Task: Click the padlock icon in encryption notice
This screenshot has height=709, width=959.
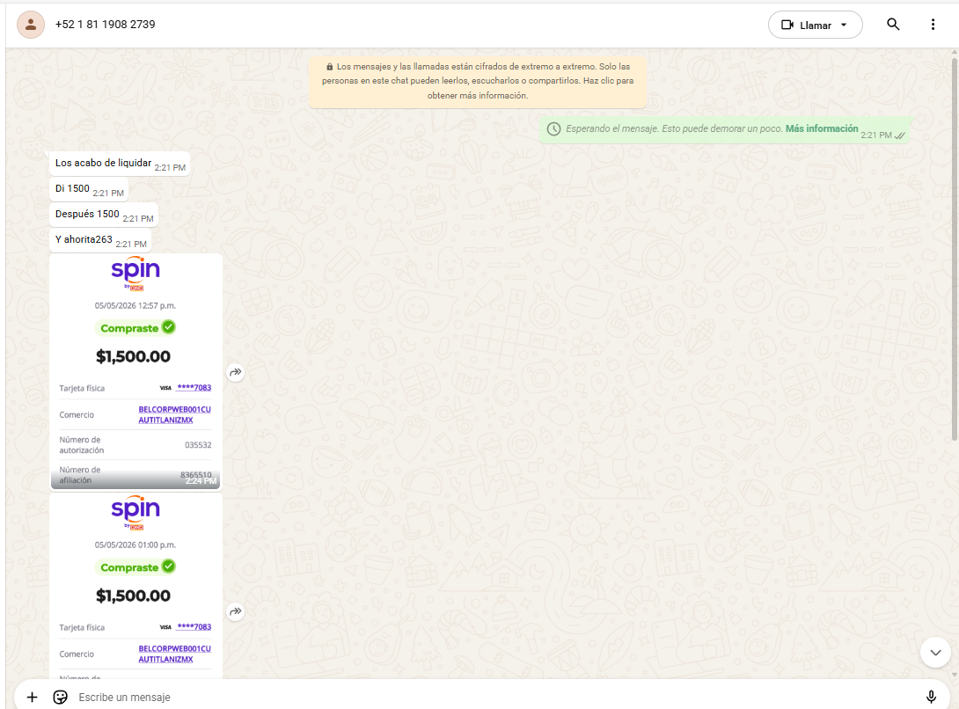Action: tap(330, 67)
